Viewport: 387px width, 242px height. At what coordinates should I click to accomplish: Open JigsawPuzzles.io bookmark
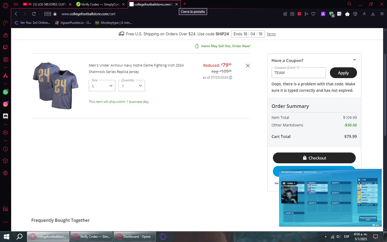(73, 23)
